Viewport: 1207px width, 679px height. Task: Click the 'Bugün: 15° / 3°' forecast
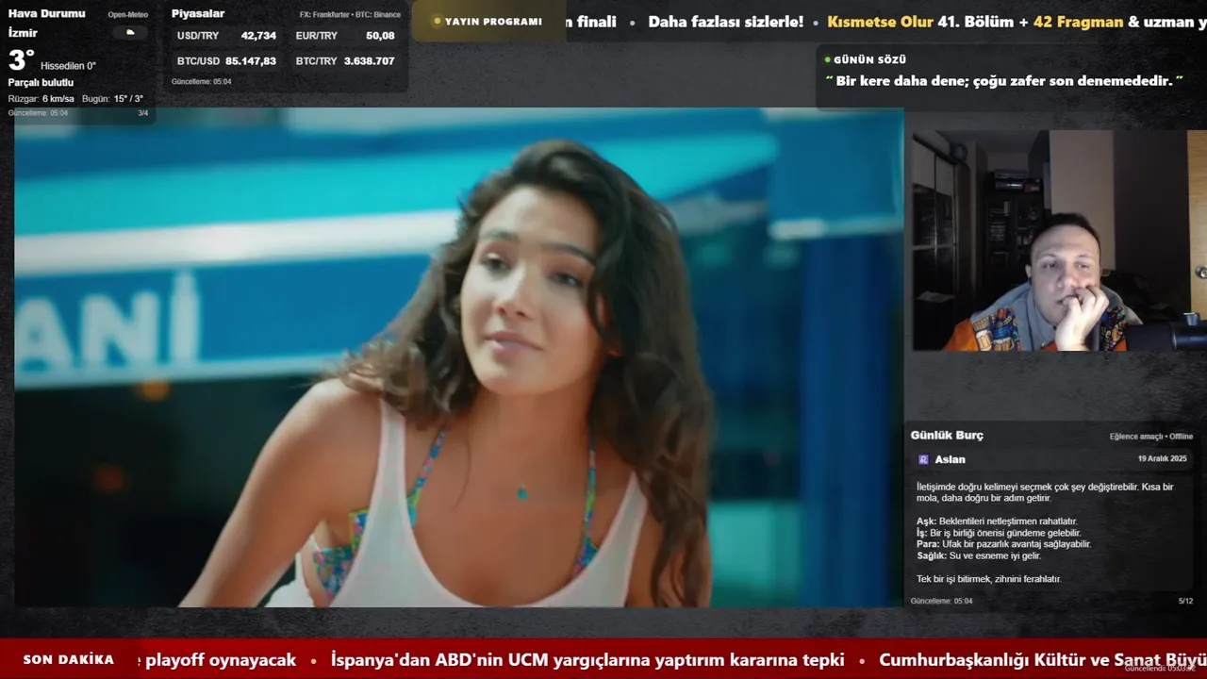coord(112,98)
